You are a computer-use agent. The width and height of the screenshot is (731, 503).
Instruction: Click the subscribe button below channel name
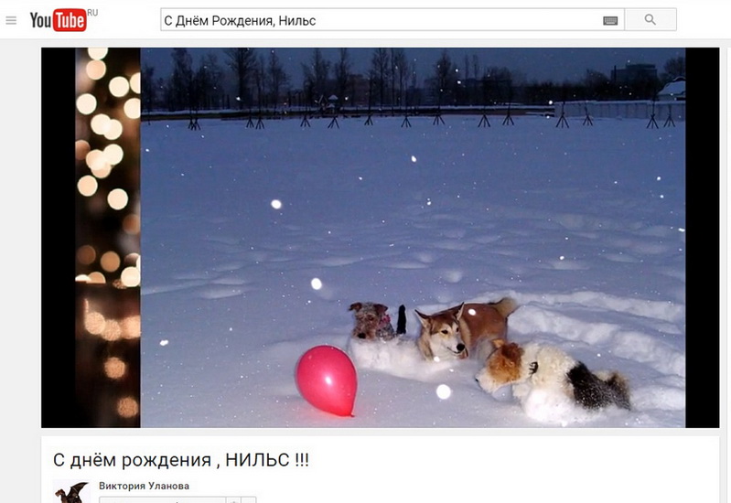point(163,500)
